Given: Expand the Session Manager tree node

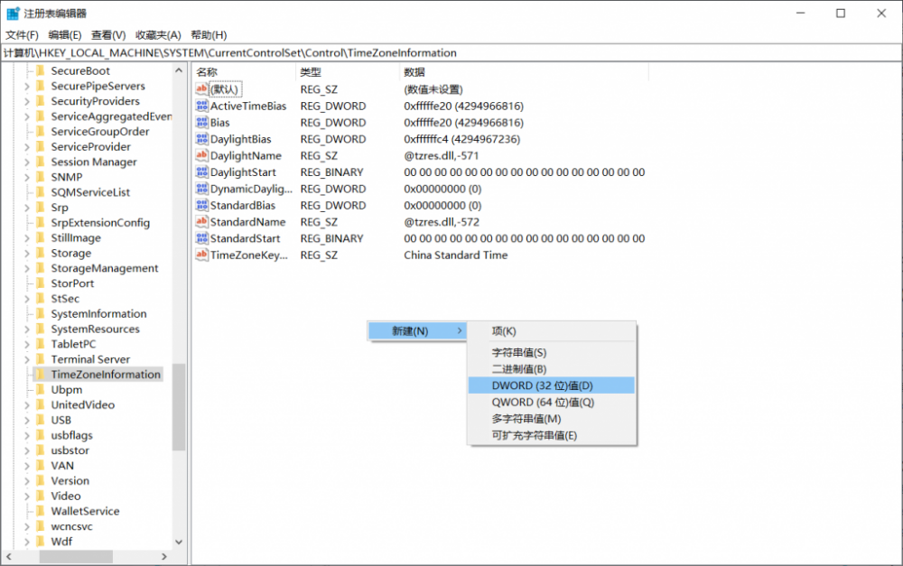Looking at the screenshot, I should tap(27, 162).
